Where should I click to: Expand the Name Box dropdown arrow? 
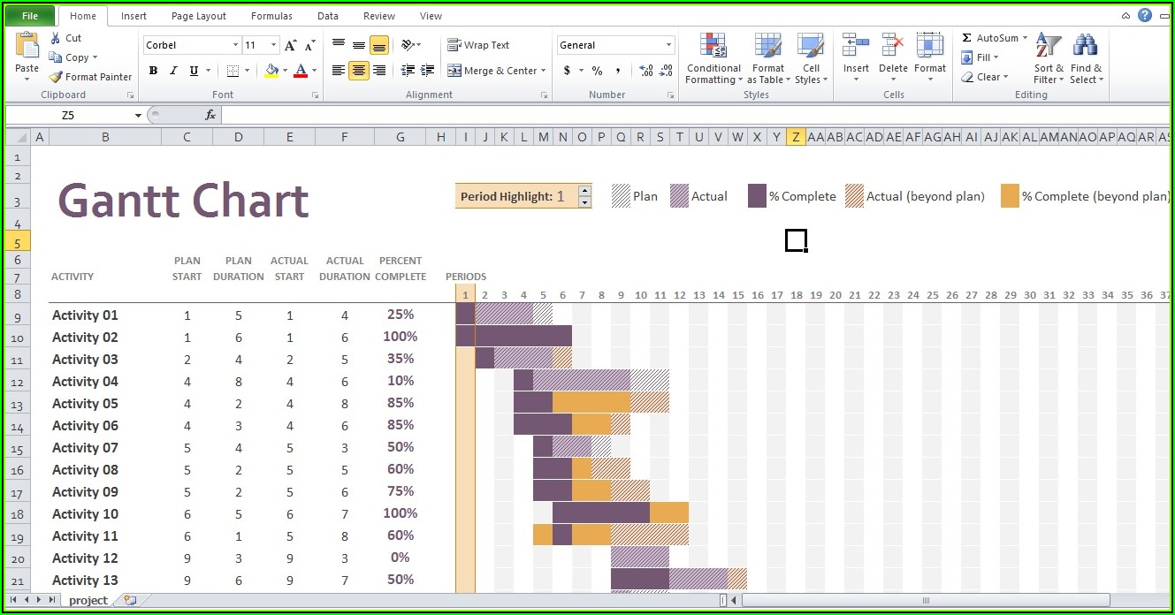[138, 115]
